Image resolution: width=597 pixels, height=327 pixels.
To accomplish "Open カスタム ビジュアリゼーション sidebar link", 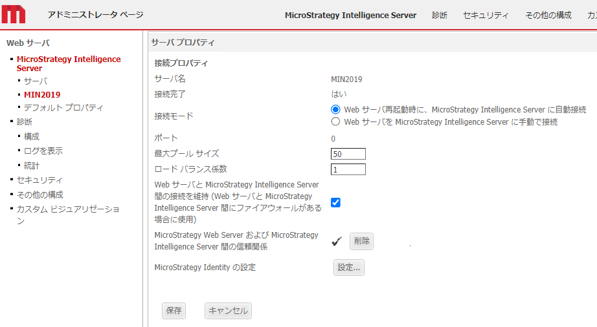I will 68,215.
